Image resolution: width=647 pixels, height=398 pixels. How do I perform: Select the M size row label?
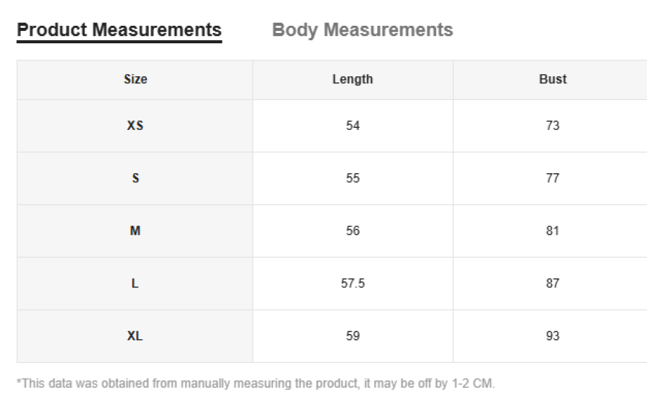pos(135,231)
